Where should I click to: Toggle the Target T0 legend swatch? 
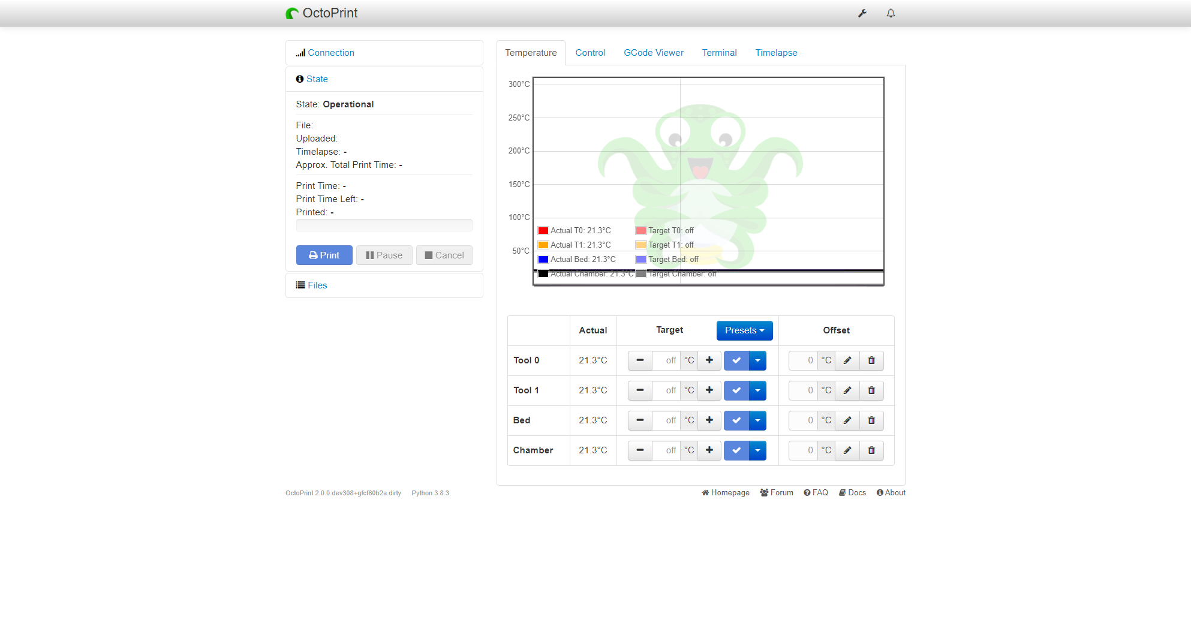pyautogui.click(x=641, y=231)
